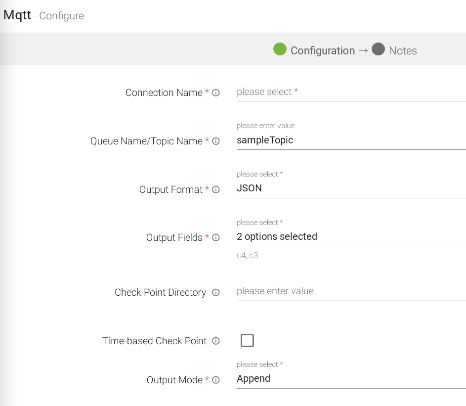Click the grey circle before Notes
Screen dimensions: 466x406
pos(378,49)
